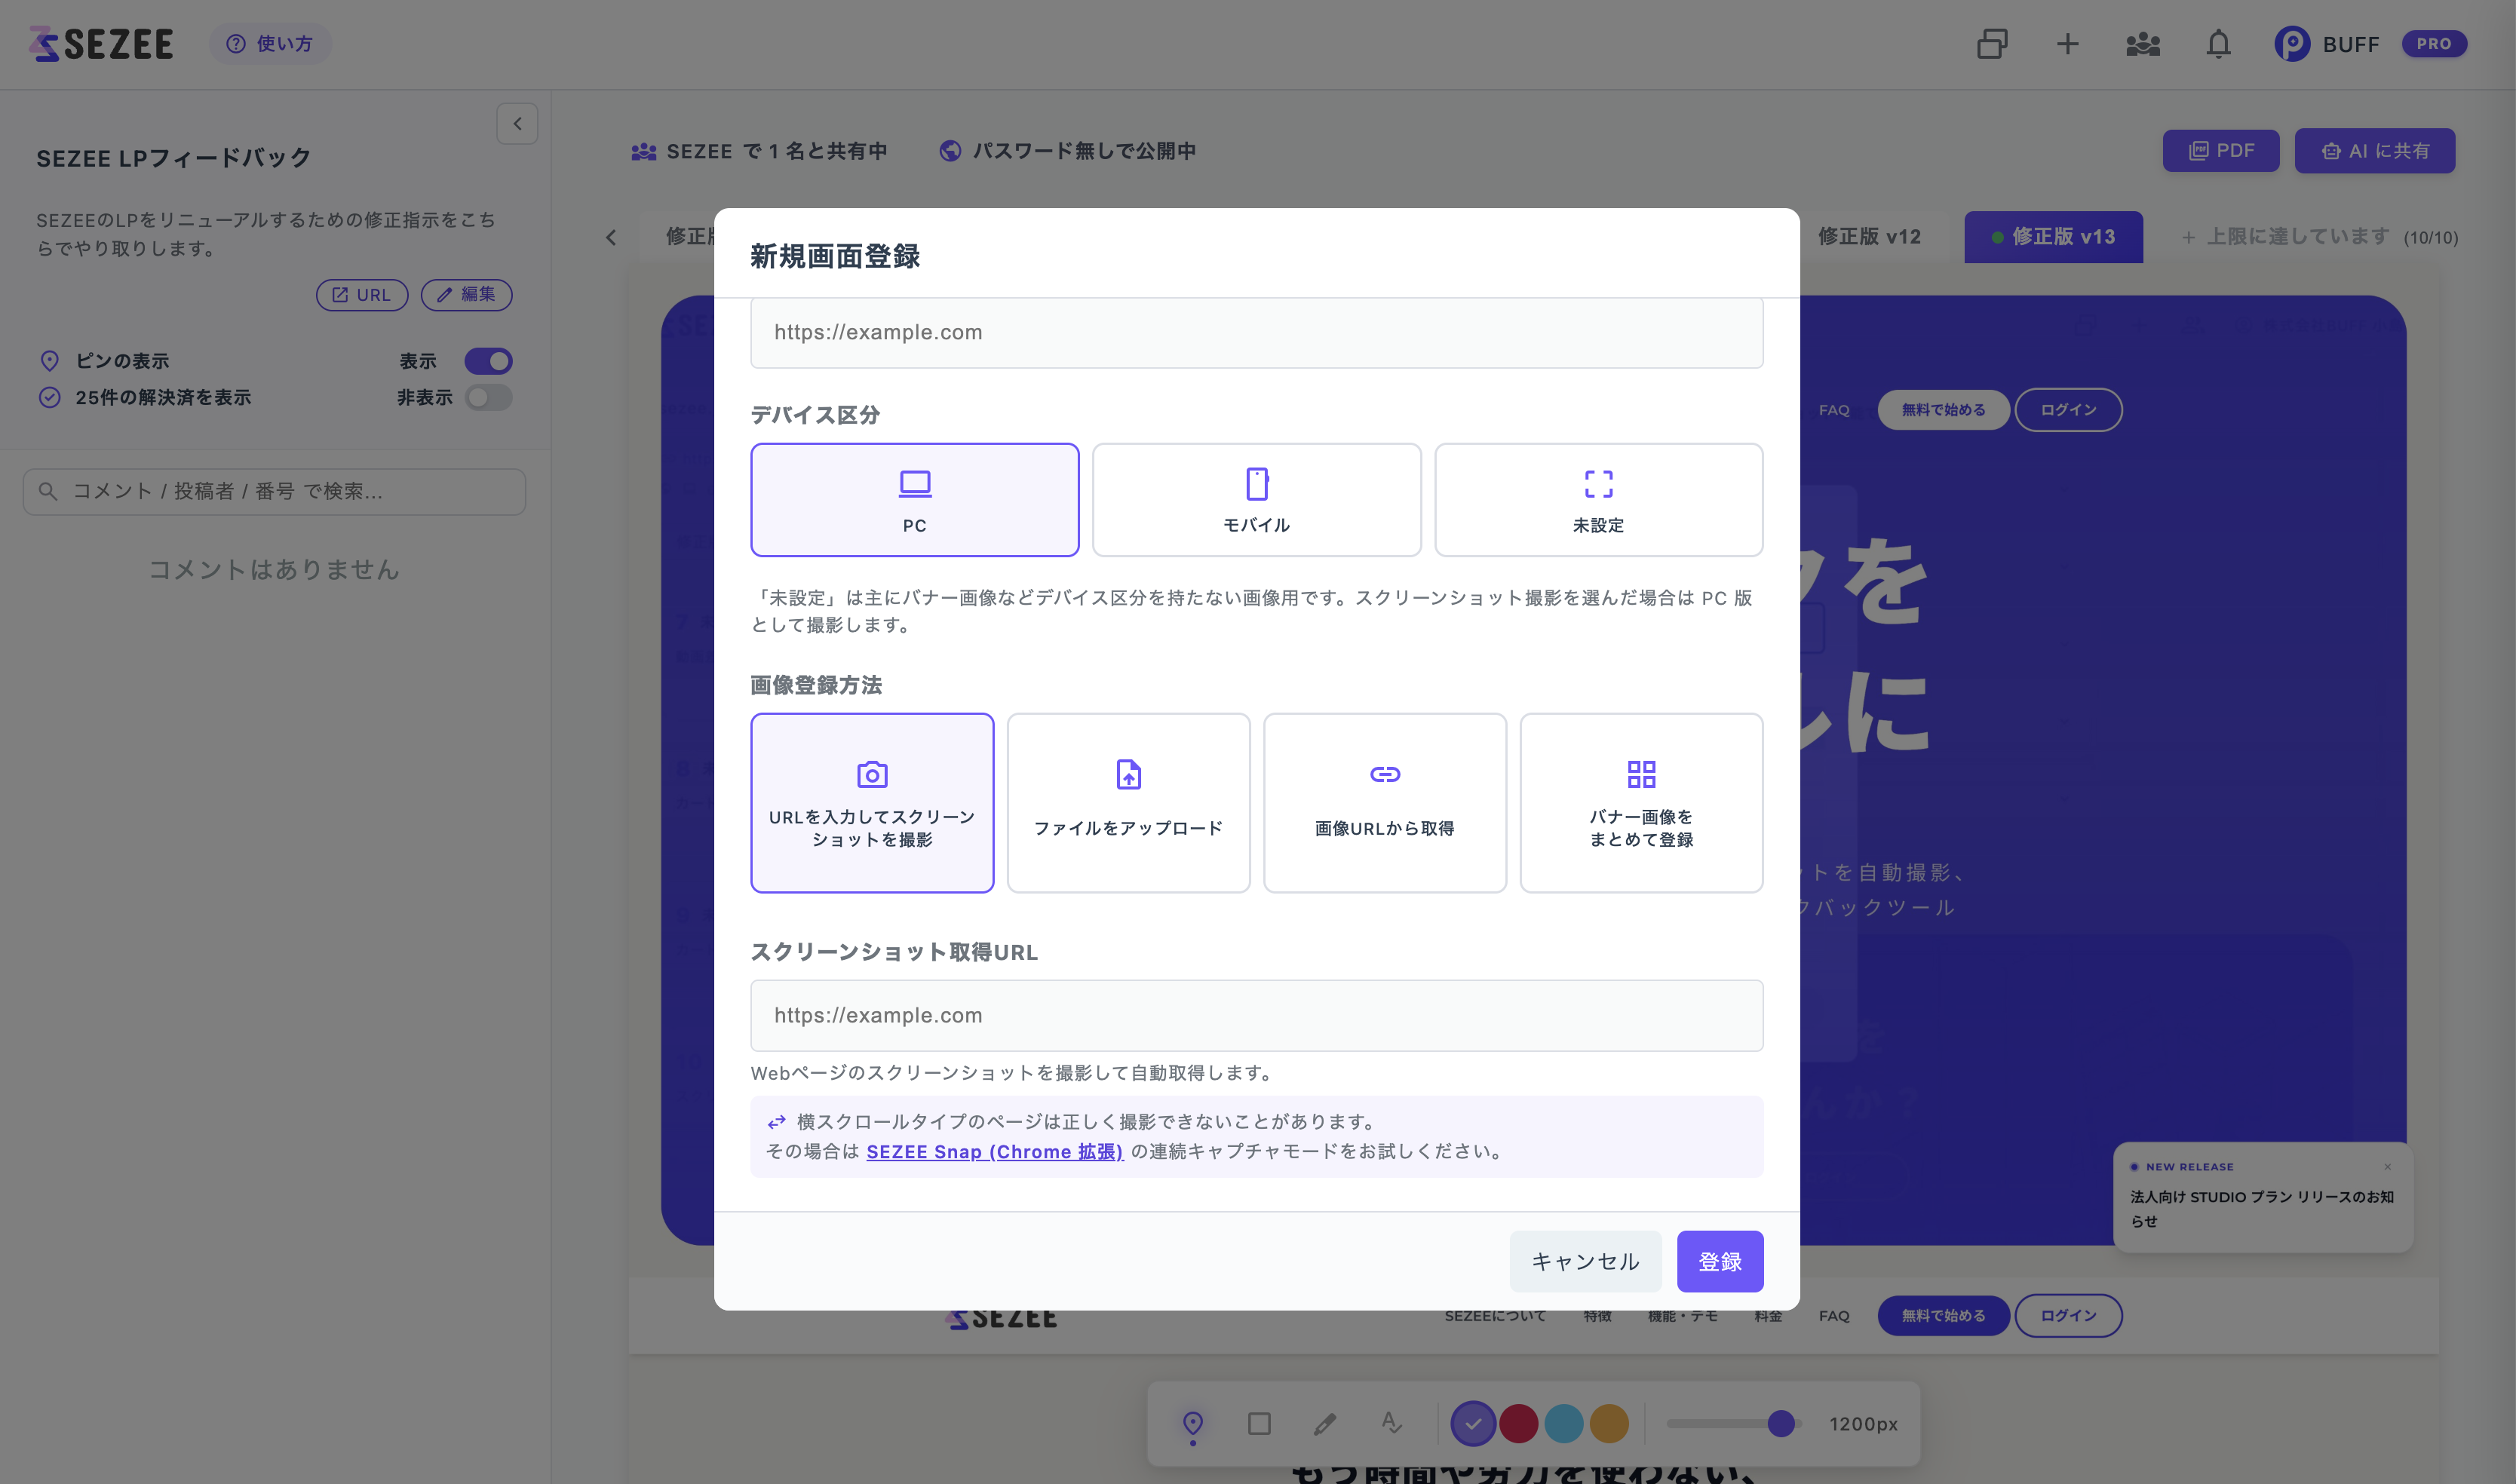Pick the red color swatch
Image resolution: width=2516 pixels, height=1484 pixels.
coord(1518,1423)
